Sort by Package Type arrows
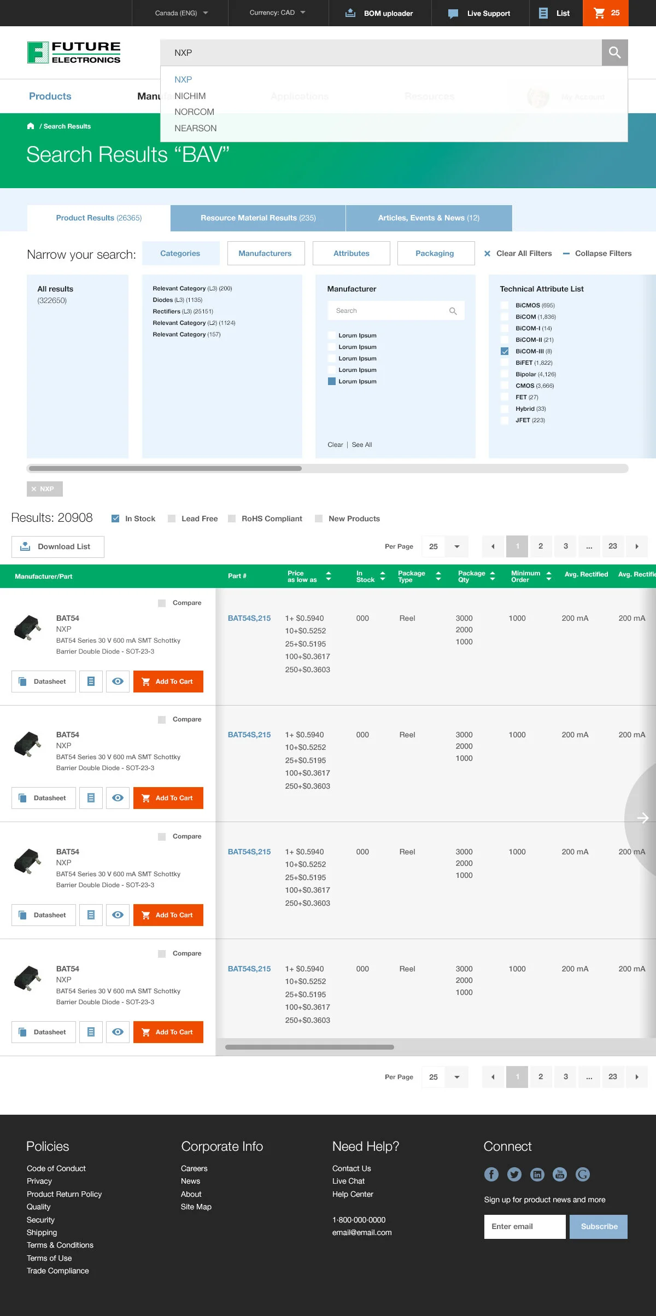This screenshot has height=1316, width=656. click(438, 576)
